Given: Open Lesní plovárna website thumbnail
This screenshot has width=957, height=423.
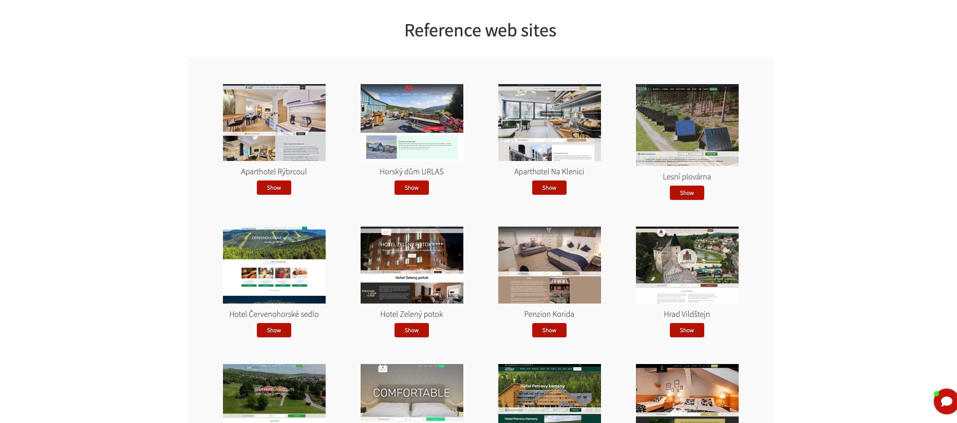Looking at the screenshot, I should (x=687, y=125).
